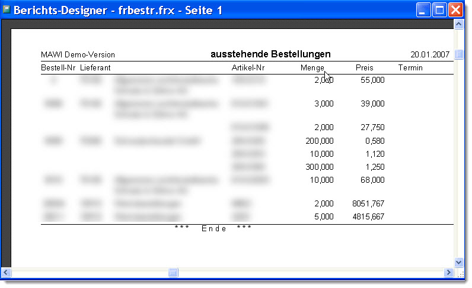The width and height of the screenshot is (472, 288).
Task: Click the Termin column header
Action: 410,68
